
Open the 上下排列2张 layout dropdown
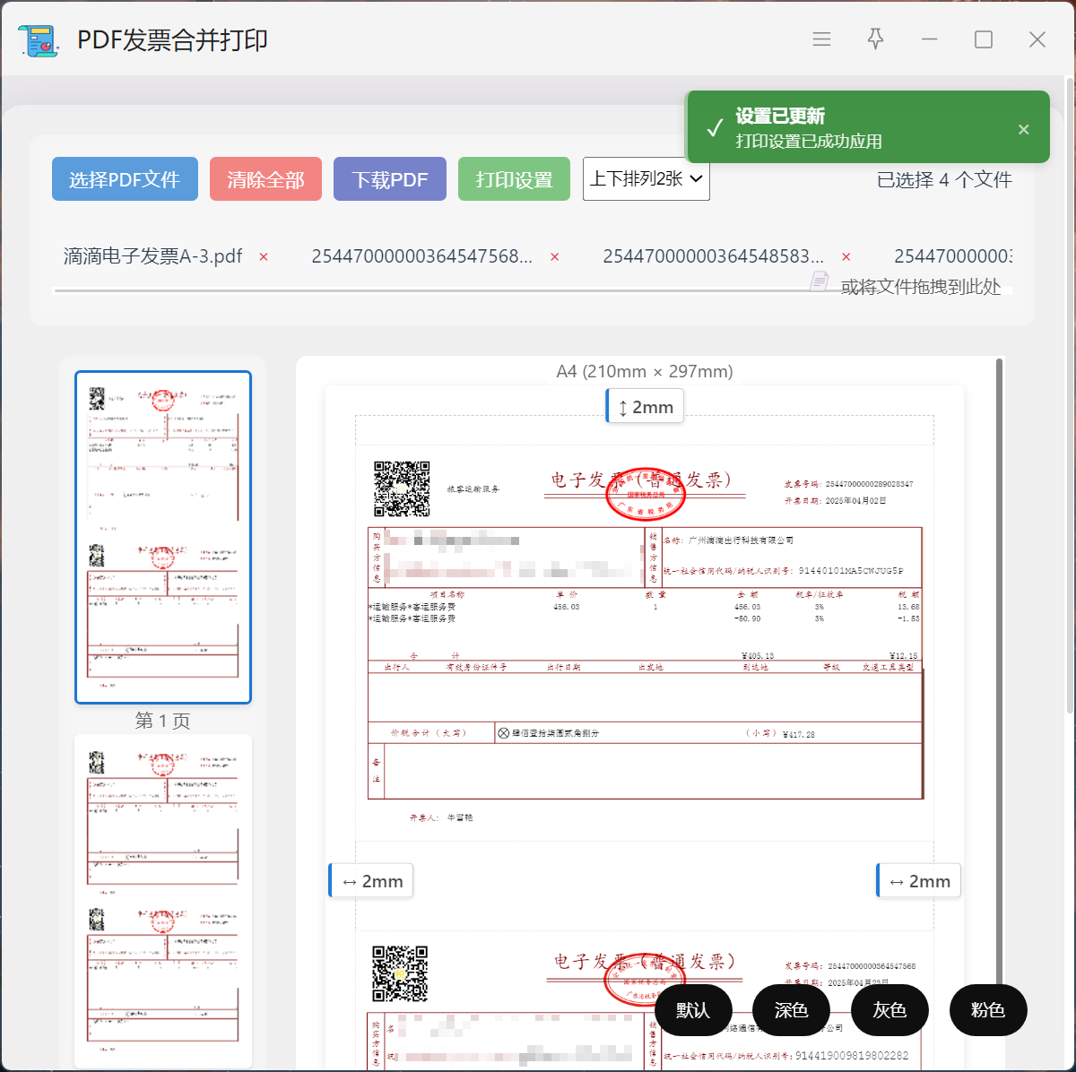point(646,179)
